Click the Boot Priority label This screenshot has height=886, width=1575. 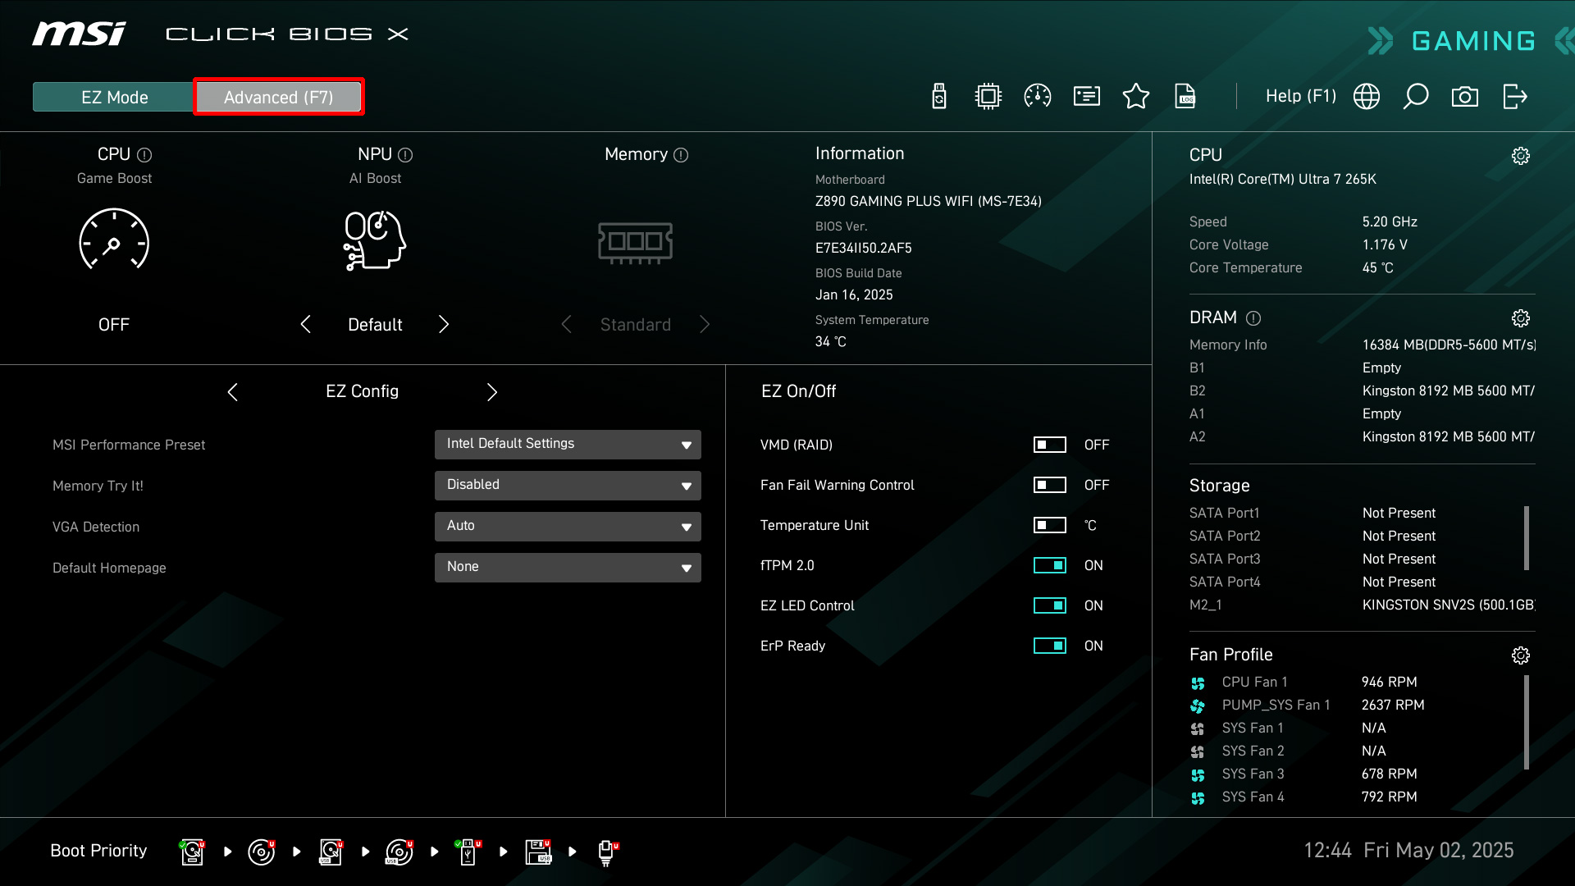pyautogui.click(x=98, y=851)
